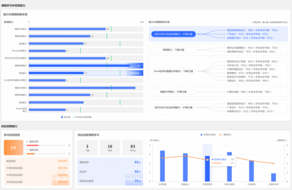
Task: Select the white unhighlighted 回归分析方法及应用能力：67能力值 pill
Action: (173, 107)
